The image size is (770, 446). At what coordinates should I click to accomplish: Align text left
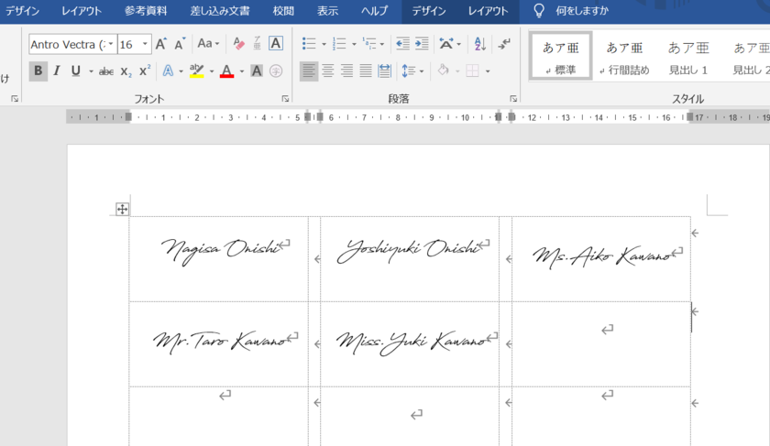tap(309, 71)
